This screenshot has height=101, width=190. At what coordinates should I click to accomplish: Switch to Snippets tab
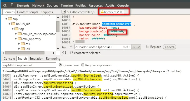(x=47, y=12)
